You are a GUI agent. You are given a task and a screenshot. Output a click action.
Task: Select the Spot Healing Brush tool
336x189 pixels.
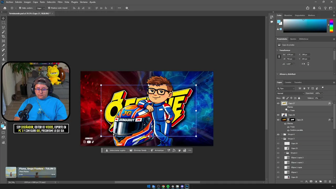tap(3, 50)
